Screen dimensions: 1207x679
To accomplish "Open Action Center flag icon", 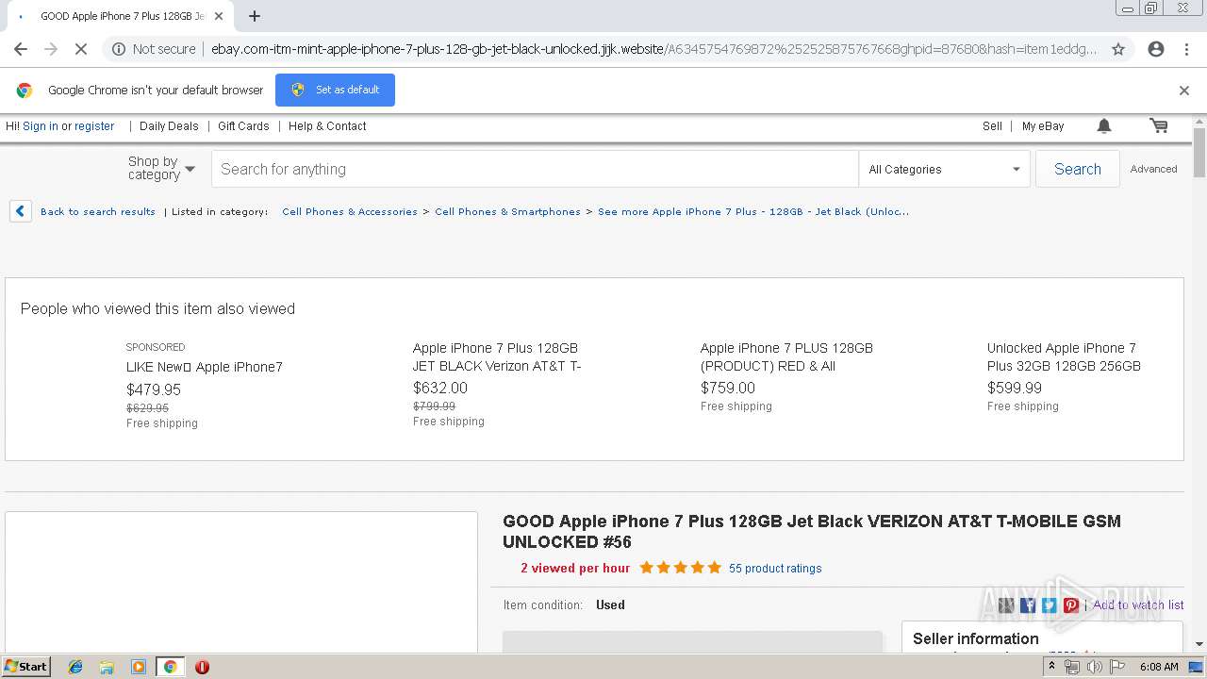I will 1116,667.
